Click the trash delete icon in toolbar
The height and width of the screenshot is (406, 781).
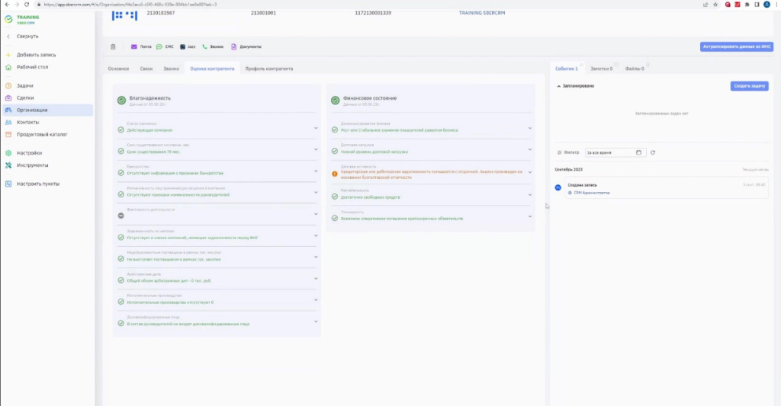click(114, 46)
